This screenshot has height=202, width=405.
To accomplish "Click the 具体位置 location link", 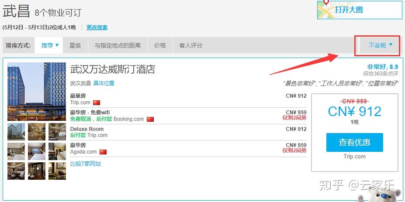I will coord(104,83).
